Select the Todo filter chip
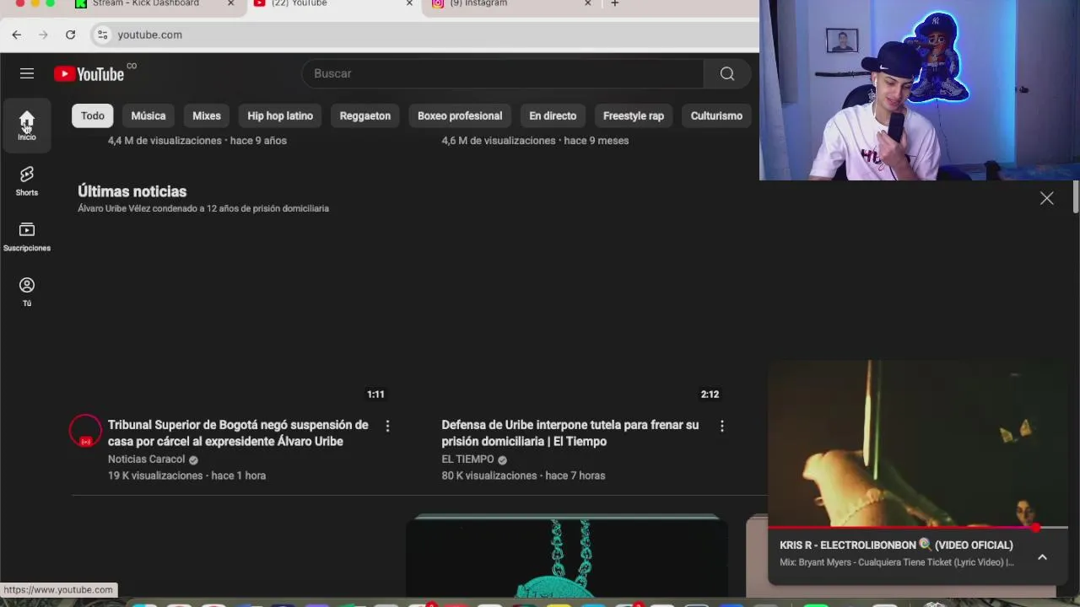1080x607 pixels. 93,115
